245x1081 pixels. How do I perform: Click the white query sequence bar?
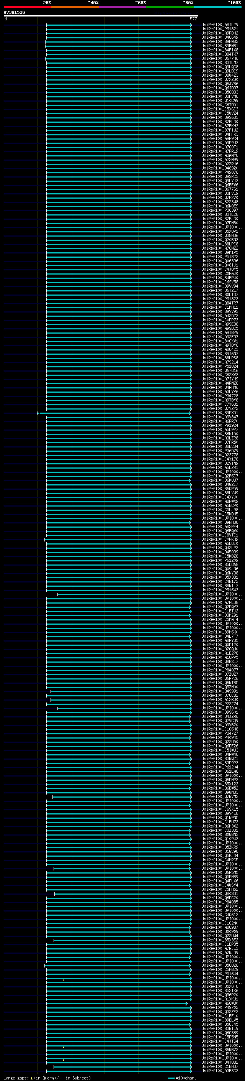(x=101, y=15)
